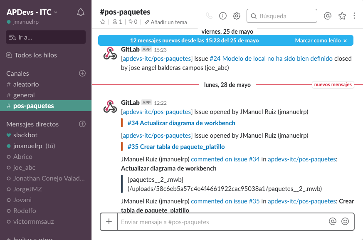This screenshot has height=240, width=363.
Task: Open the GitLab app avatar on the 15:23 message
Action: 110,53
